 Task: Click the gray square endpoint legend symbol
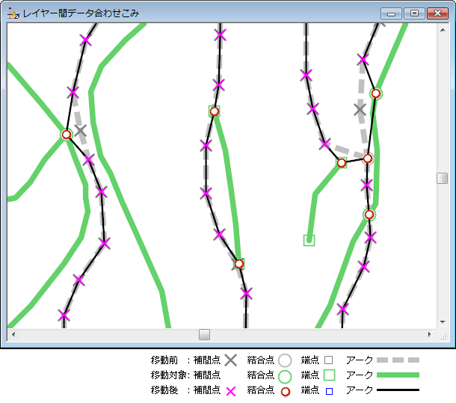[329, 360]
